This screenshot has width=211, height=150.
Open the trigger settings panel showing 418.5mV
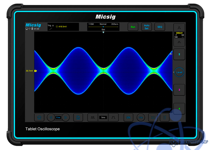(63, 27)
